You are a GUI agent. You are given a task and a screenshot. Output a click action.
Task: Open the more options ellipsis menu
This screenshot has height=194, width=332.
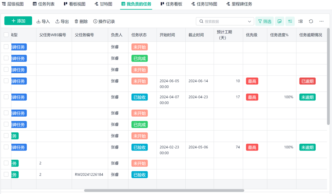click(321, 21)
